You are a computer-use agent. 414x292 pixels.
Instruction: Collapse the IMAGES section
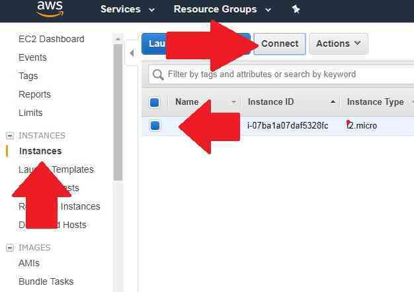(10, 248)
